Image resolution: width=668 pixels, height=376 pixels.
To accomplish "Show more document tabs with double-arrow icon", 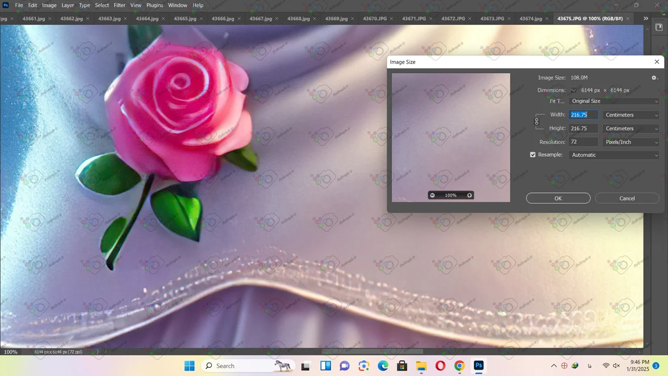I will (646, 18).
